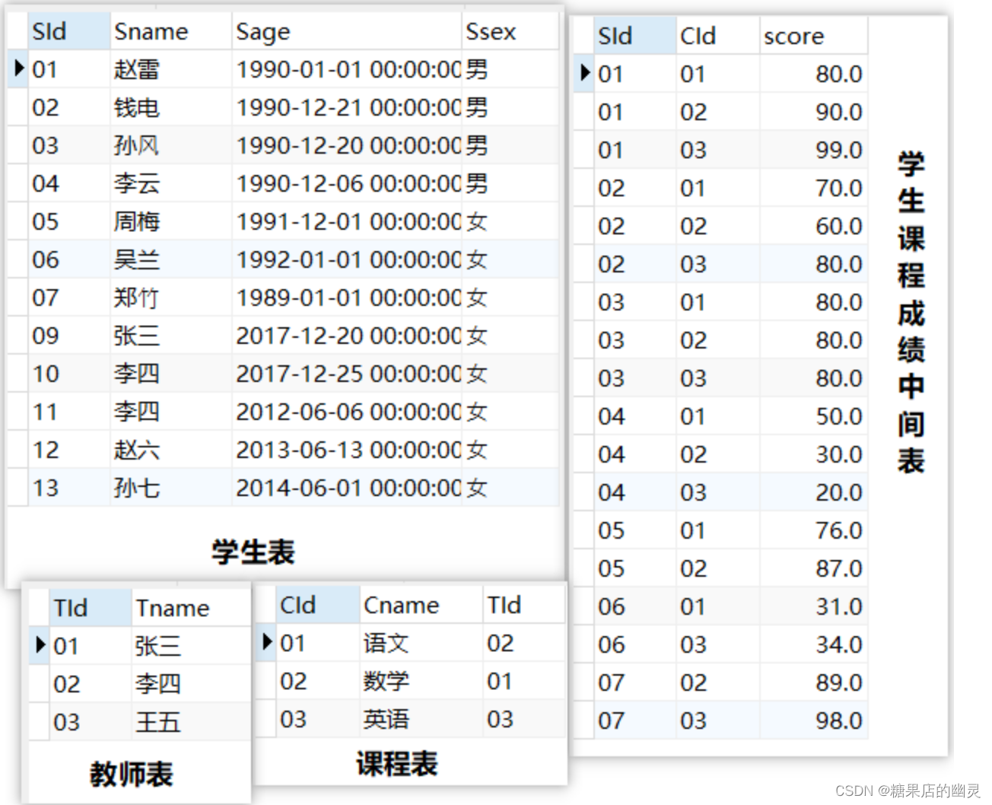Select the score 87.0 cell
The height and width of the screenshot is (805, 992).
point(813,568)
